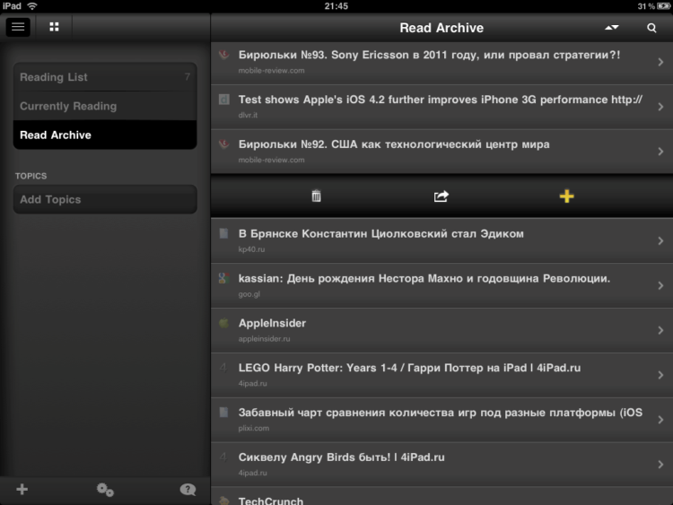The height and width of the screenshot is (505, 673).
Task: Open help with the question bubble icon
Action: tap(188, 490)
